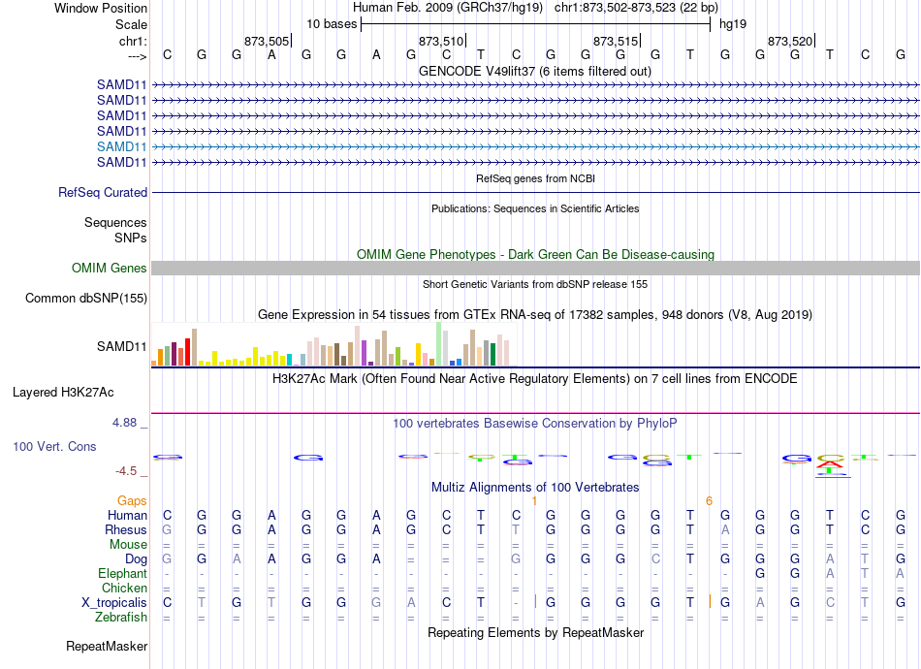Click the -4.5 PhyloP lower scale value
This screenshot has width=921, height=669.
pyautogui.click(x=126, y=471)
